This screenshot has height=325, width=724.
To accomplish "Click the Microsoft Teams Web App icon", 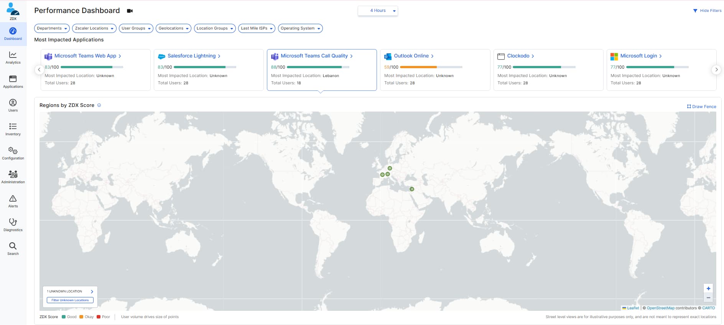I will click(48, 56).
